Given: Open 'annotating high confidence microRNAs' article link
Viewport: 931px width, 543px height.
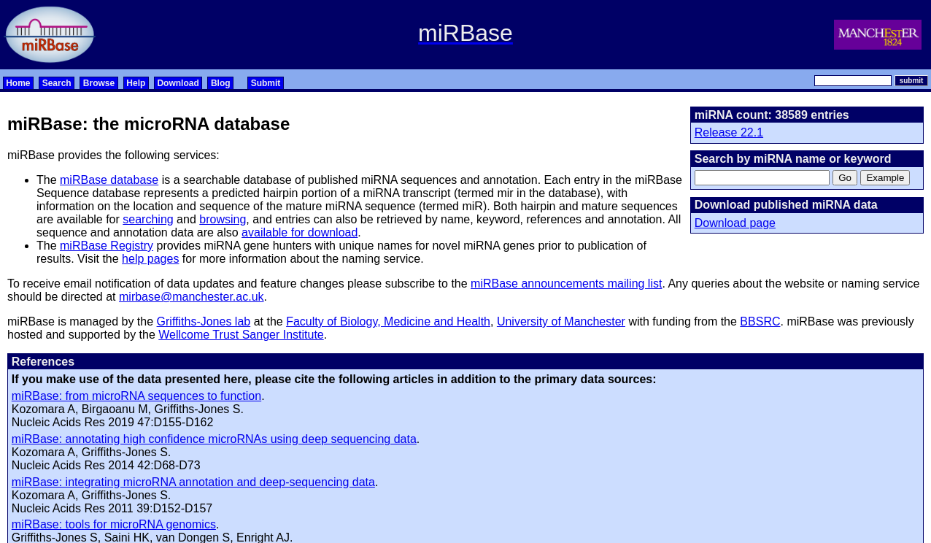Looking at the screenshot, I should [214, 439].
